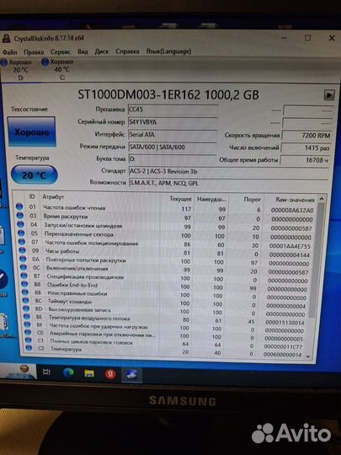Image resolution: width=341 pixels, height=455 pixels.
Task: Click the Атрибут column header
Action: point(53,196)
